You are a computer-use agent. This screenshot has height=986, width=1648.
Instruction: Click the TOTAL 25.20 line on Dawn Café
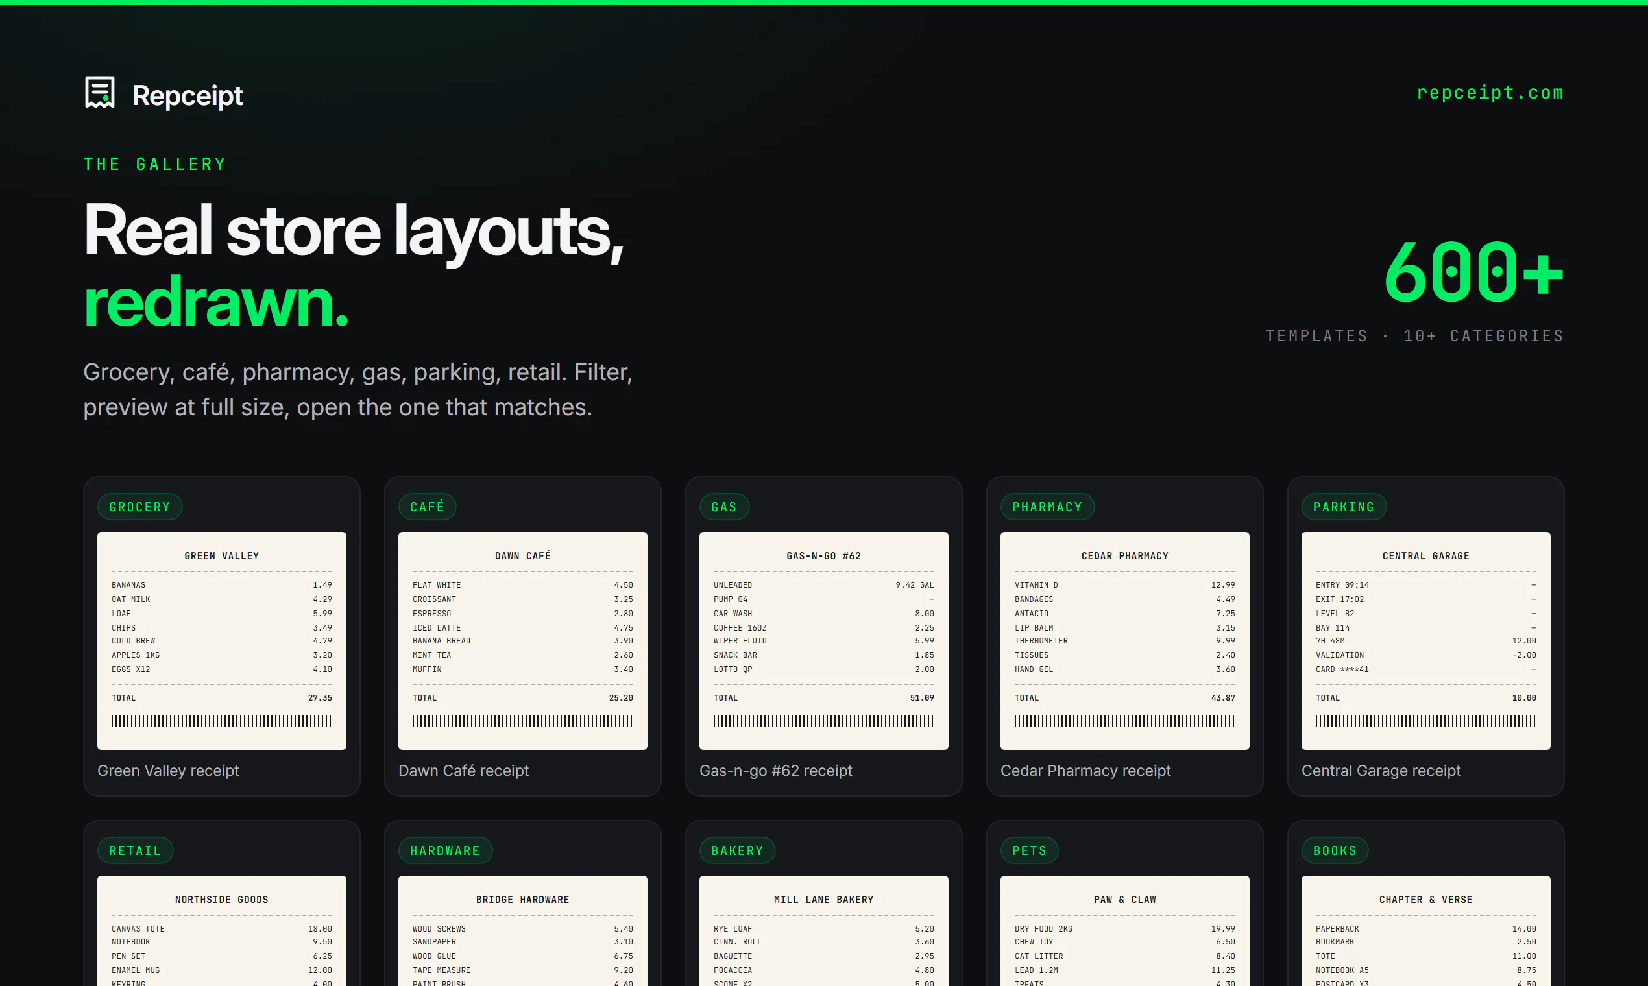point(523,697)
